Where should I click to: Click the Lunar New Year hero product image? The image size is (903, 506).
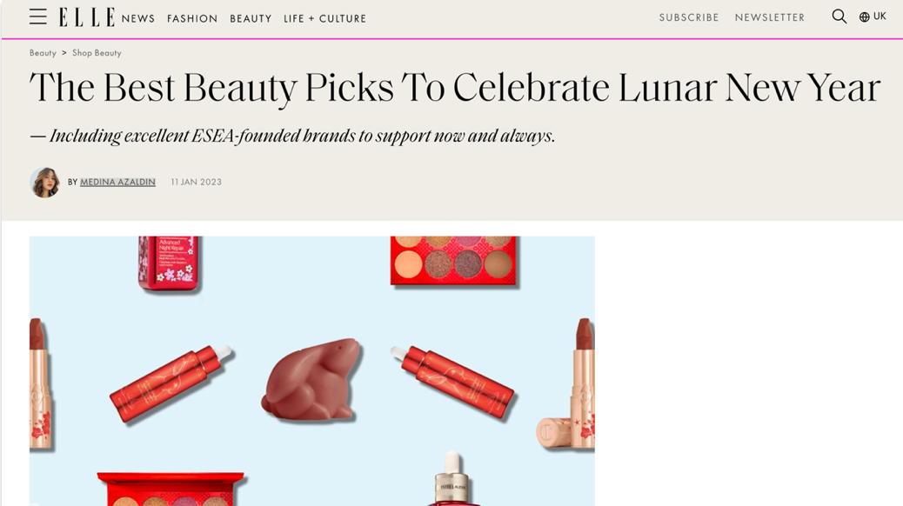pyautogui.click(x=311, y=370)
